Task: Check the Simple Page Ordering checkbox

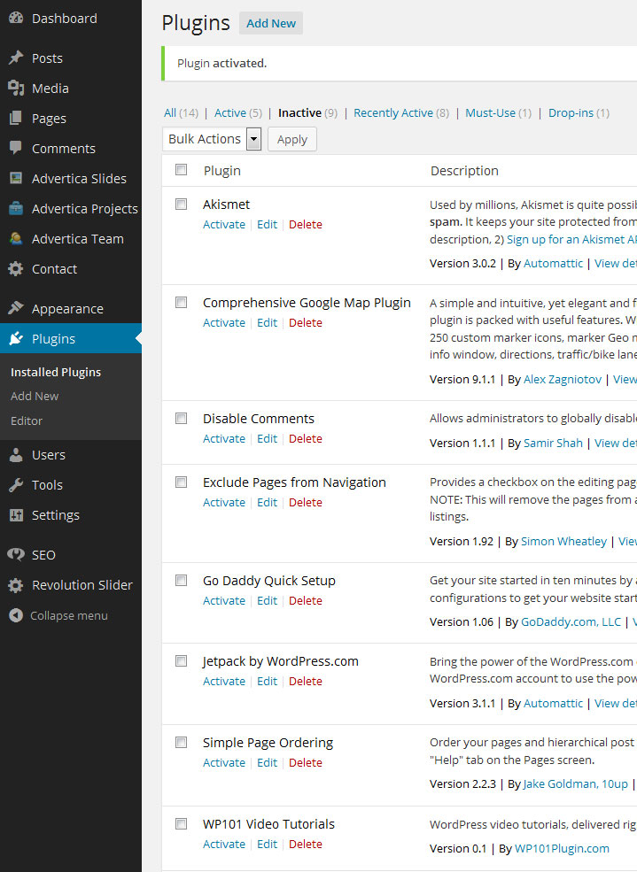Action: [x=182, y=743]
